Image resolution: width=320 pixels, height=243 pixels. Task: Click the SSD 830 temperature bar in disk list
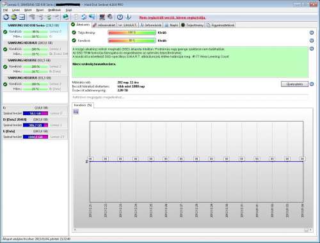point(36,36)
